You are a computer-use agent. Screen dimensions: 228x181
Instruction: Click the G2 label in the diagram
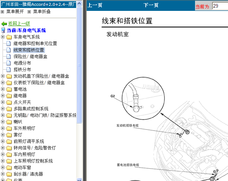pyautogui.click(x=113, y=96)
